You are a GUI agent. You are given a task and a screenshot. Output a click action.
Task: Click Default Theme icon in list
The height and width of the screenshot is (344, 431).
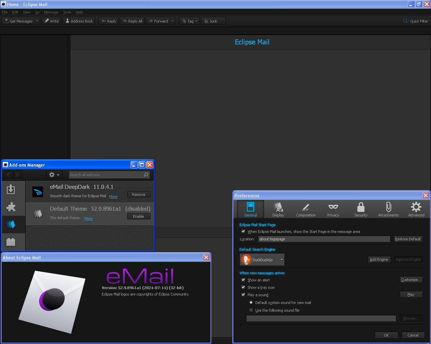pyautogui.click(x=38, y=213)
